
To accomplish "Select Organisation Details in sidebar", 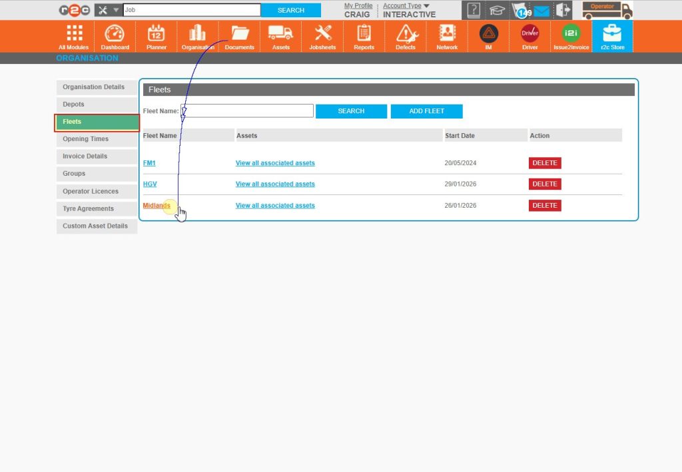I will pyautogui.click(x=97, y=87).
